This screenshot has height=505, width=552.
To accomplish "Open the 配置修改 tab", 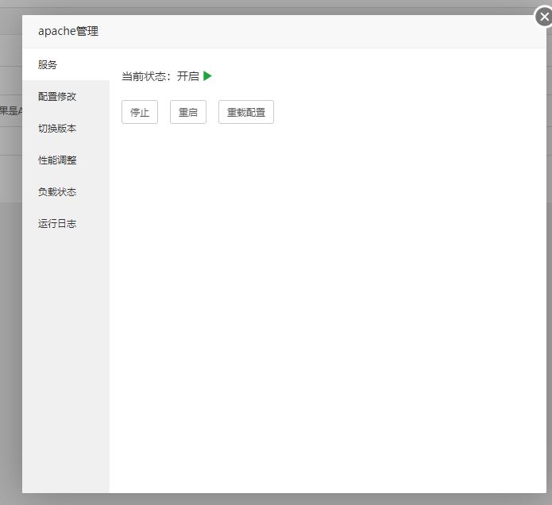I will 57,96.
